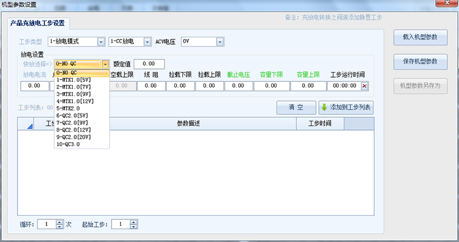Screen dimensions: 459x242
Task: Open the ACV电压 0V dropdown
Action: point(220,42)
